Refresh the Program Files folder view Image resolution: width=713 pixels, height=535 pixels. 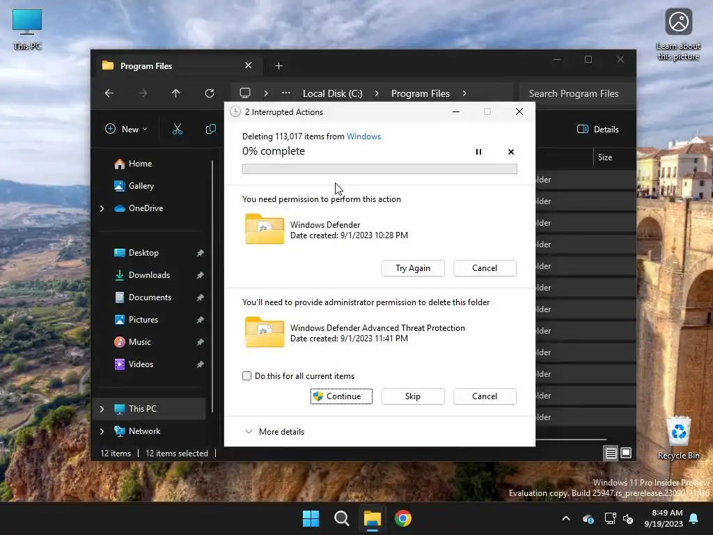209,93
